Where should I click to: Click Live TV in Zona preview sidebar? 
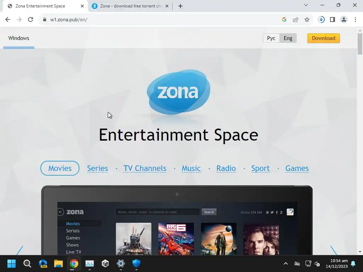74,252
